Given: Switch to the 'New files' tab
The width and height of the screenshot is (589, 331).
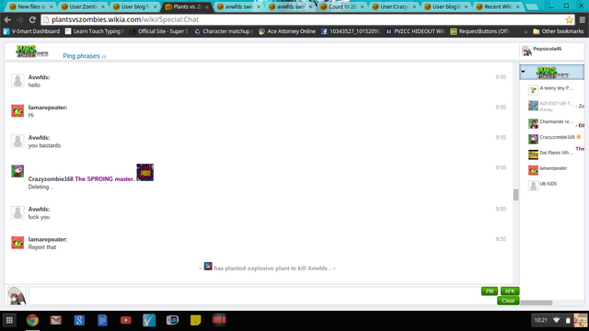Looking at the screenshot, I should coord(31,6).
